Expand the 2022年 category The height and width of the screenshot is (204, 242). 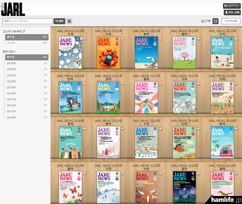point(11,69)
